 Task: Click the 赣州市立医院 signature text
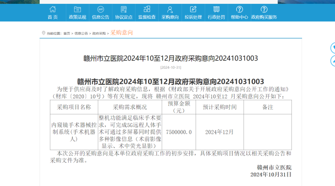[274, 168]
